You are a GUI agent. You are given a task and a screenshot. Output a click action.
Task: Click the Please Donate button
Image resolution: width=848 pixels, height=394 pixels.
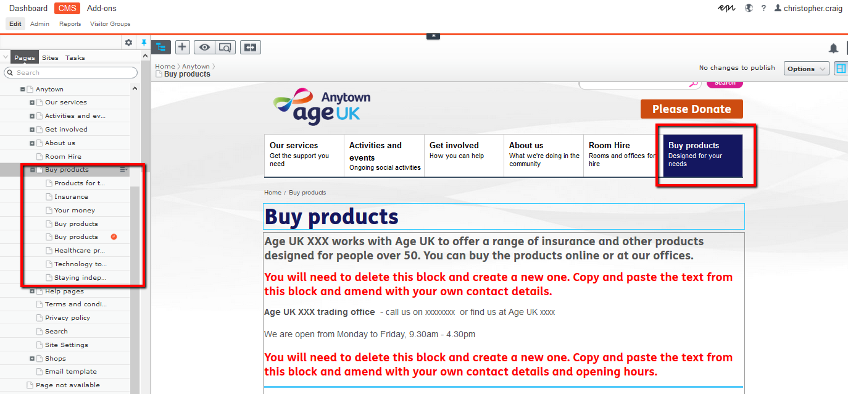tap(691, 109)
